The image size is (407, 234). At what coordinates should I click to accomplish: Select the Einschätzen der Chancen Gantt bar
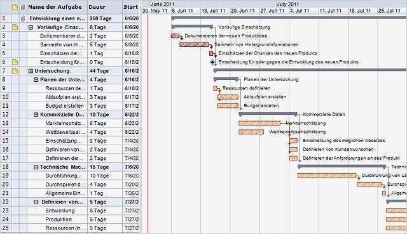click(x=211, y=53)
